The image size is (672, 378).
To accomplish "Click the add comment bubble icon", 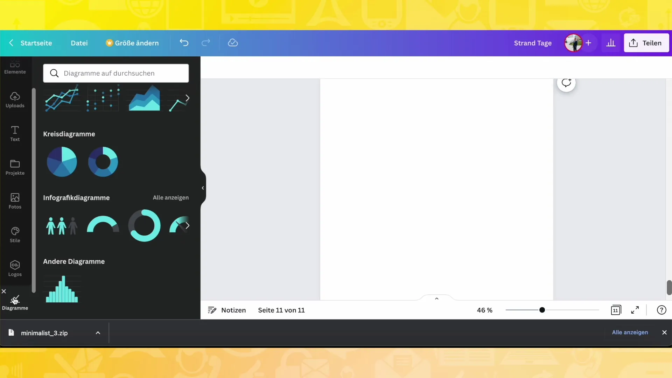I will pos(566,83).
